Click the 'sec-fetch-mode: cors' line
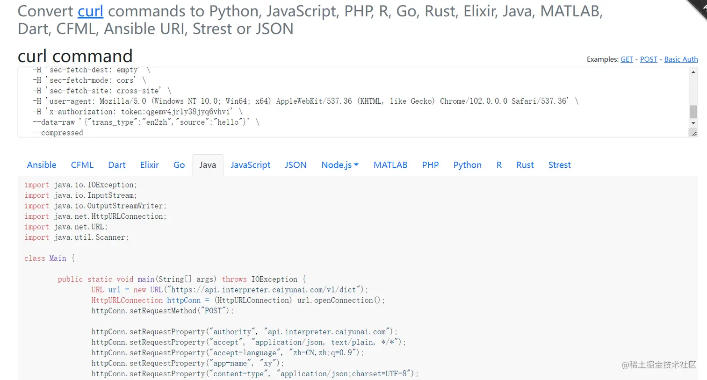Screen dimensions: 707x380 click(x=89, y=80)
